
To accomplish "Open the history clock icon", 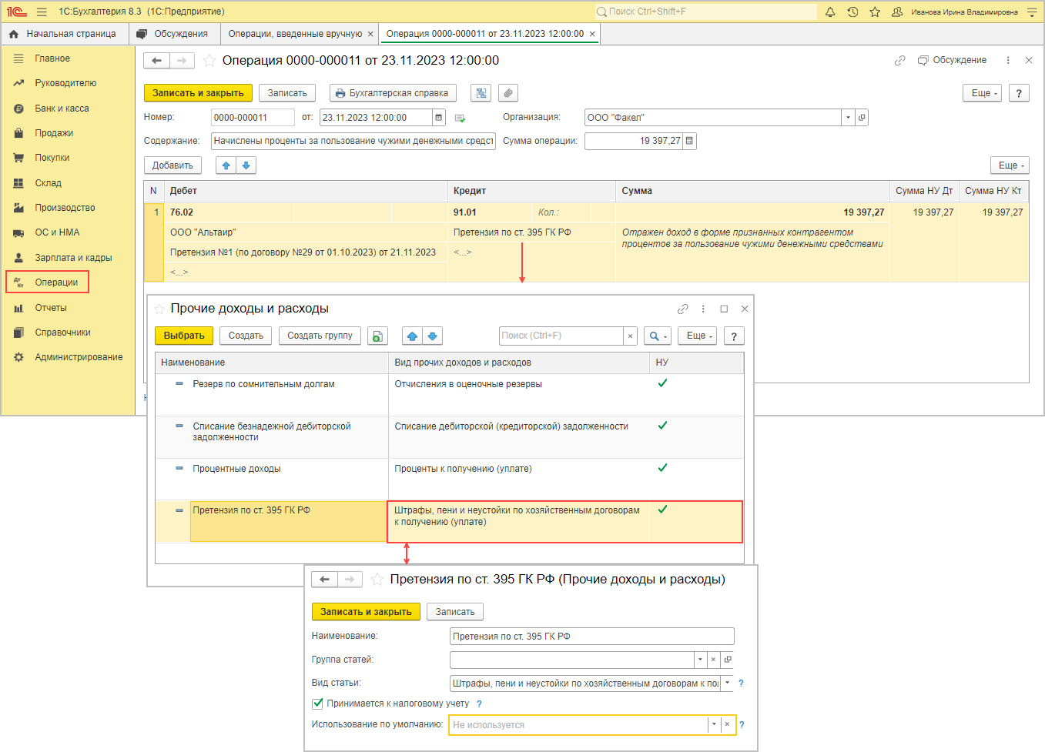I will (x=852, y=12).
